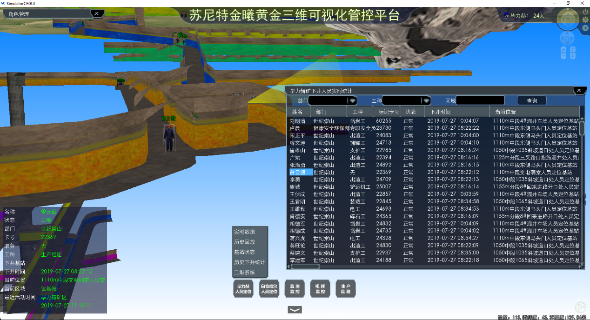Click the 查询 button
Screen dimensions: 590x320
532,100
